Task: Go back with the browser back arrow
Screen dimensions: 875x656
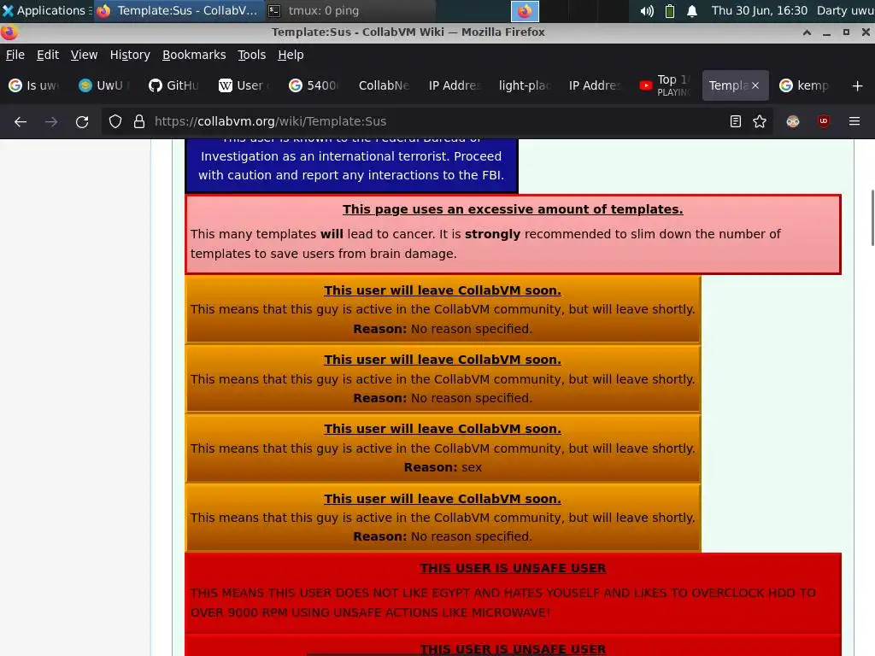Action: point(21,121)
